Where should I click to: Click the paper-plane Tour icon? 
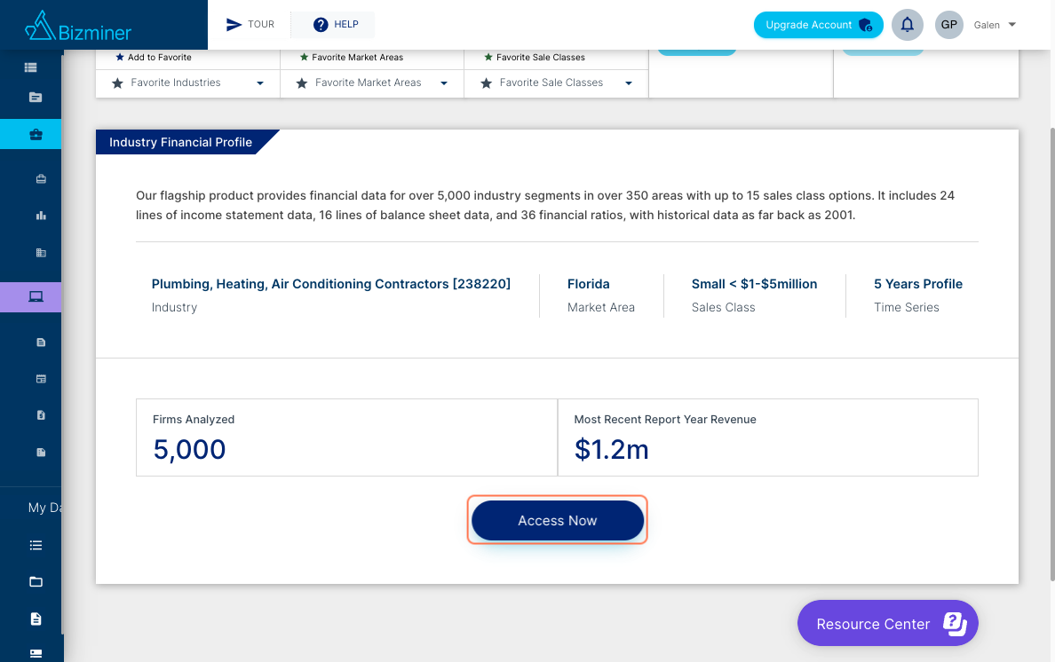coord(234,25)
